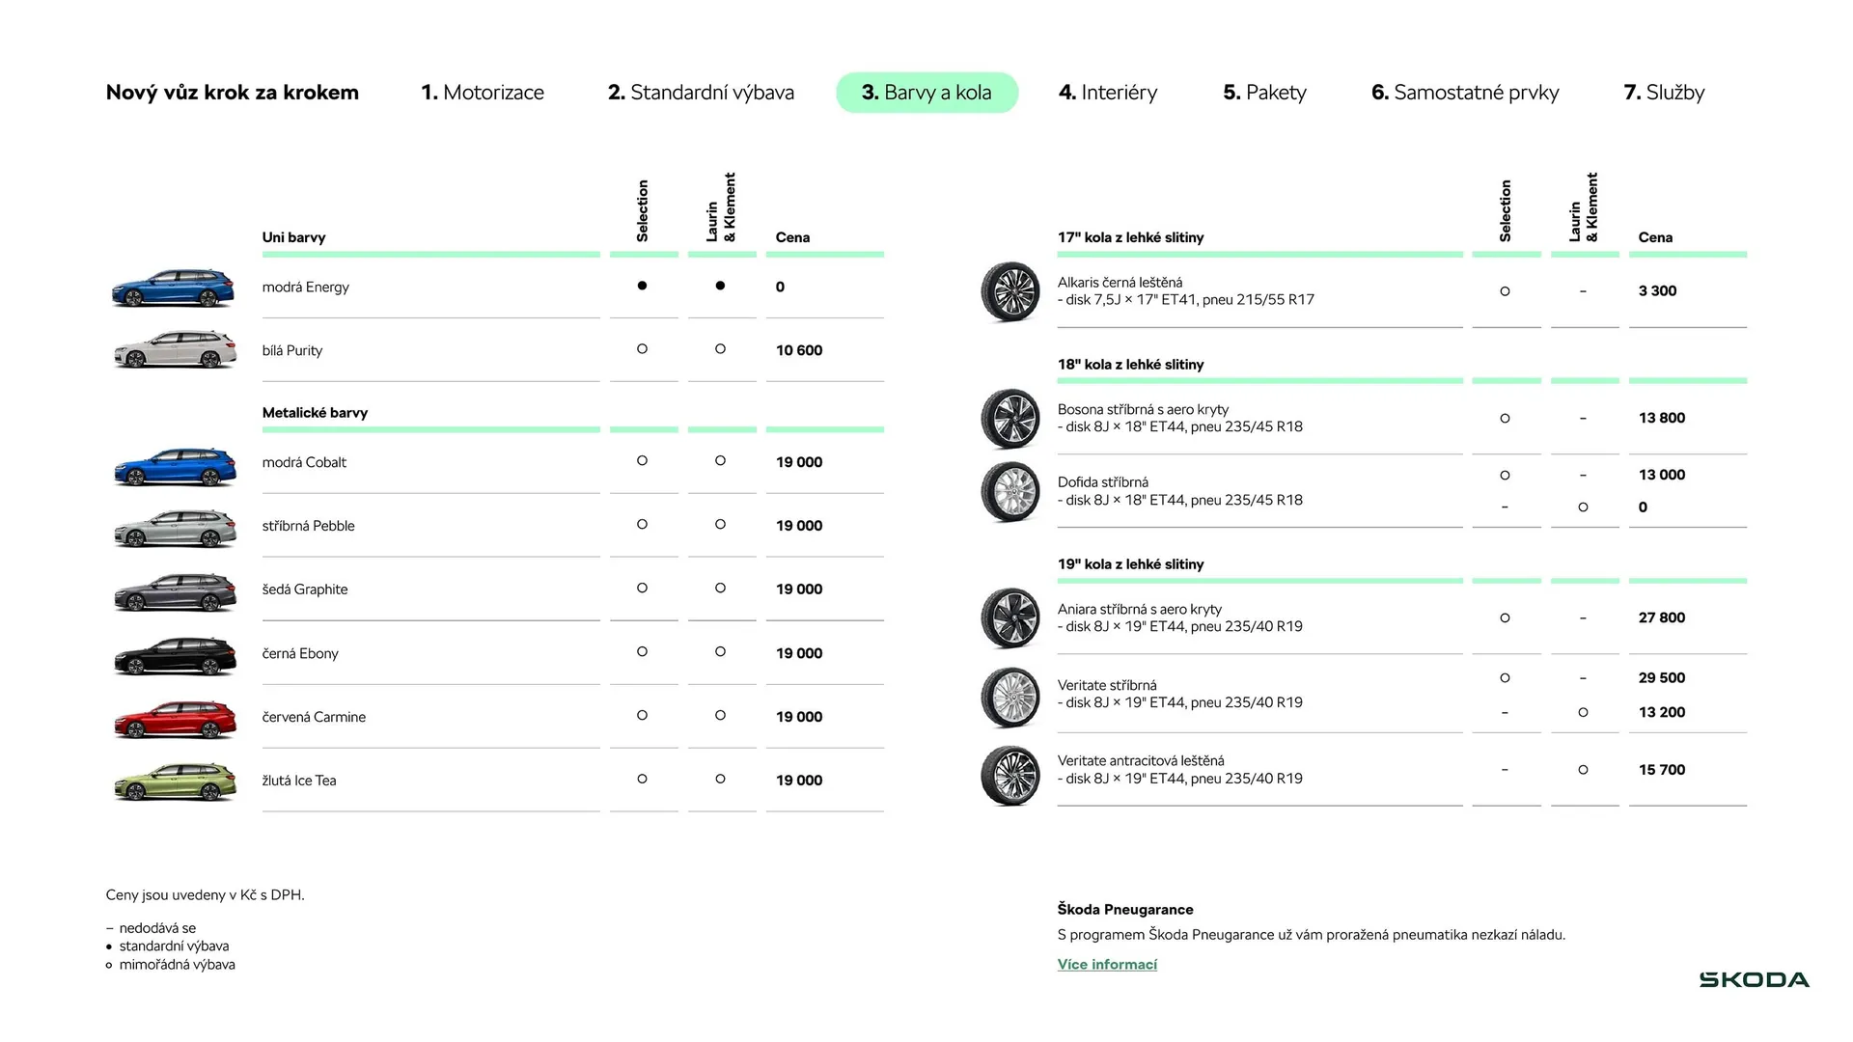Switch to the 5. Pakety tab
This screenshot has width=1853, height=1042.
tap(1264, 93)
